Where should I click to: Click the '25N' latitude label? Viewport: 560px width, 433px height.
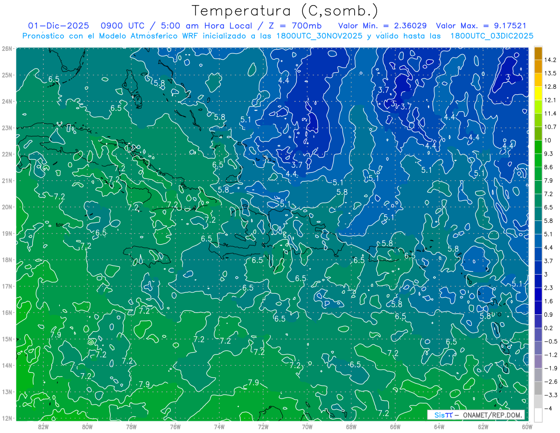pos(7,75)
